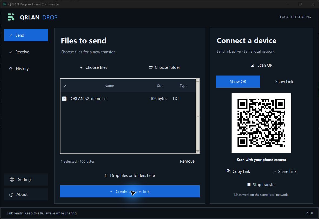Switch to the Receive section
Screen dimensions: 319x219
[26, 52]
